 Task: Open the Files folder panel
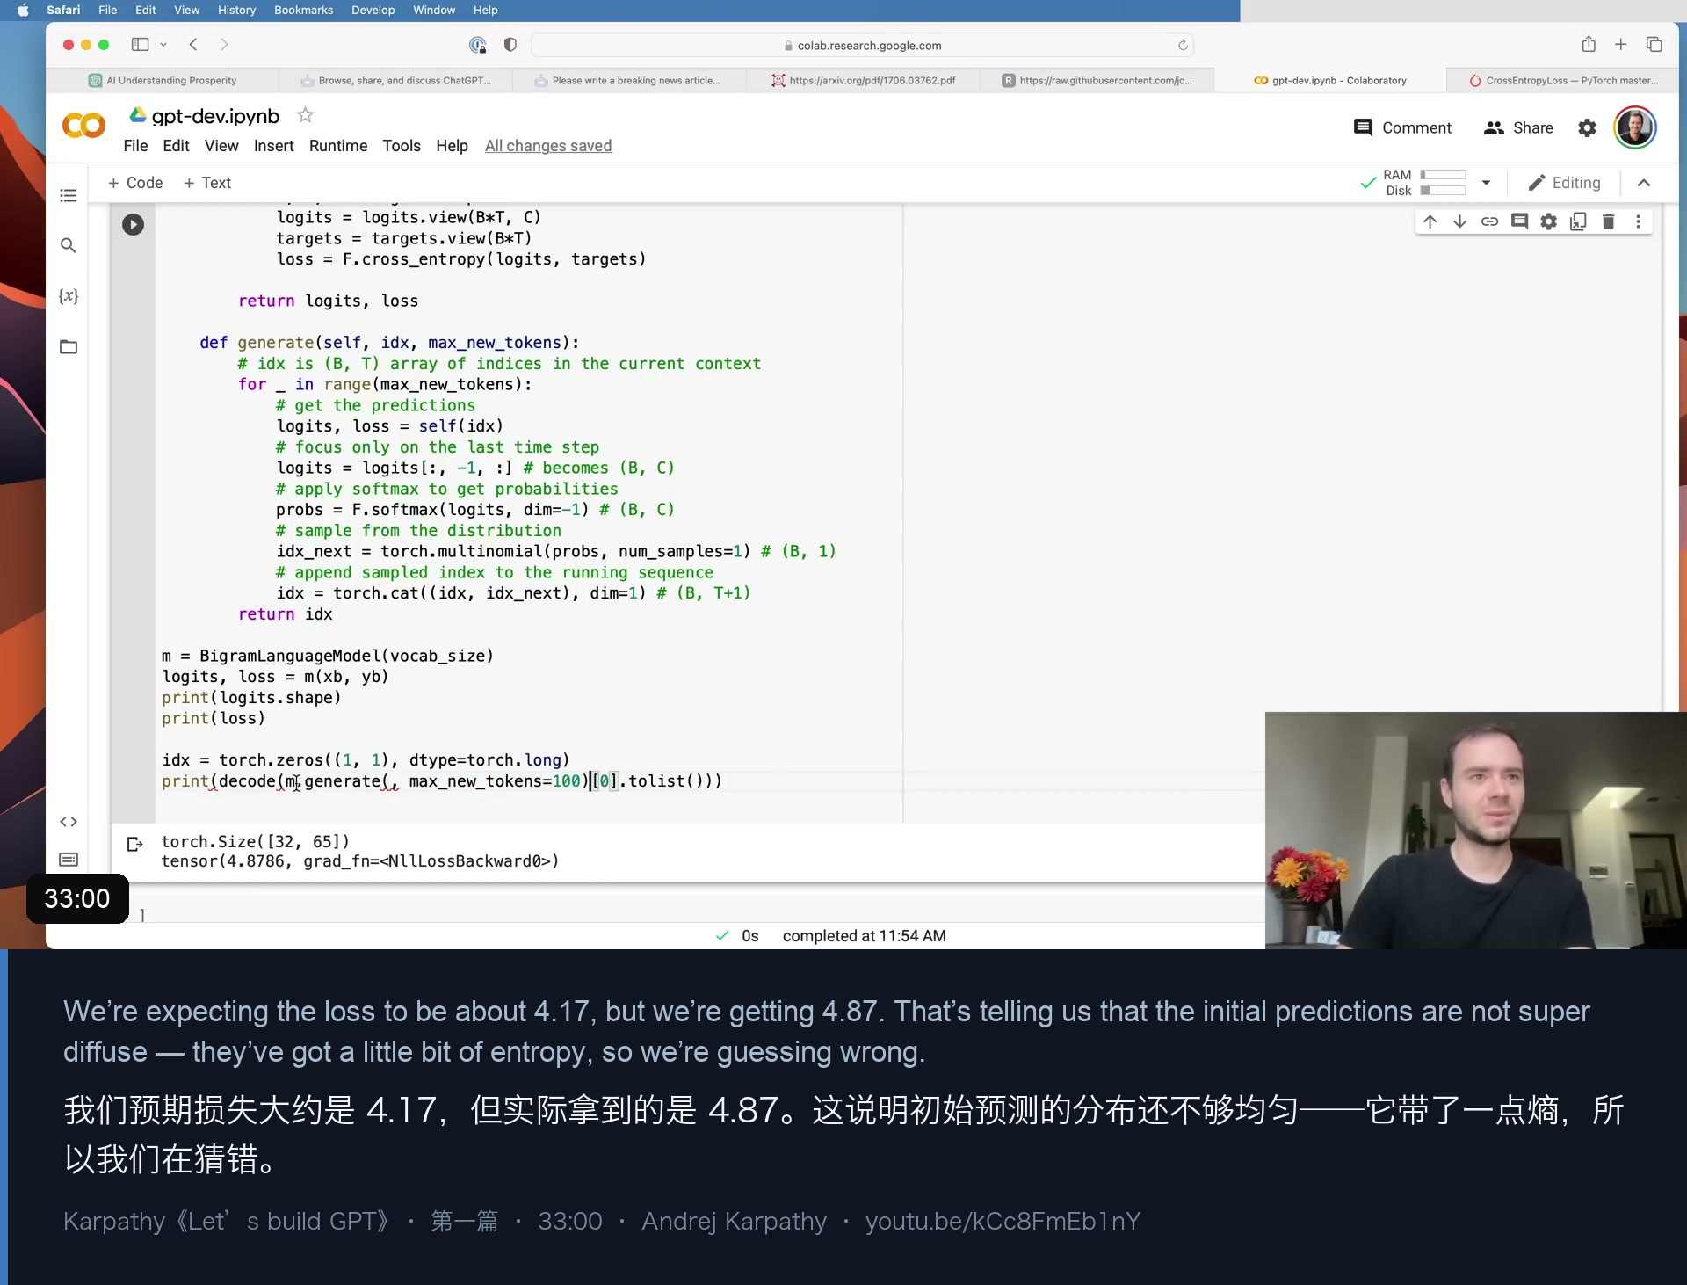[x=69, y=346]
